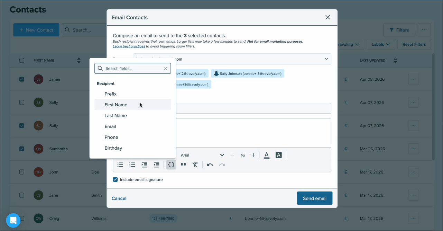The height and width of the screenshot is (231, 443).
Task: Click into the email subject field
Action: tap(253, 108)
